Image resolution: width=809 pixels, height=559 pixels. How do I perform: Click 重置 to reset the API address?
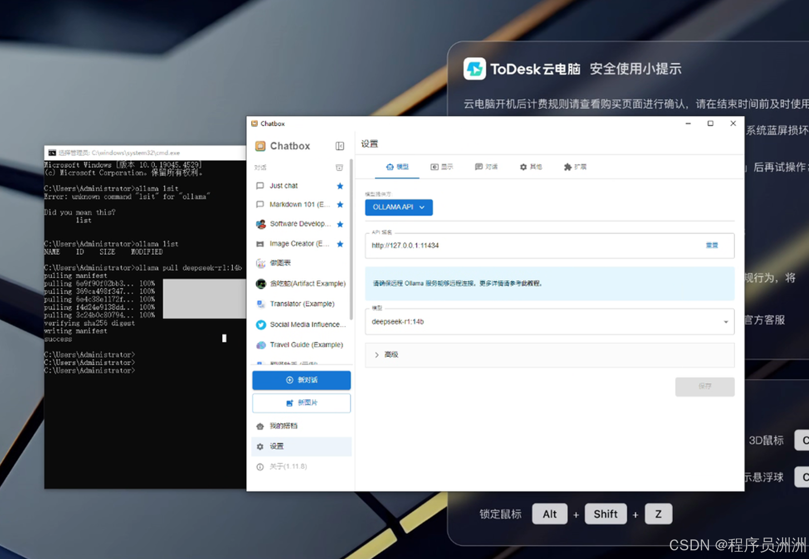[x=711, y=245]
